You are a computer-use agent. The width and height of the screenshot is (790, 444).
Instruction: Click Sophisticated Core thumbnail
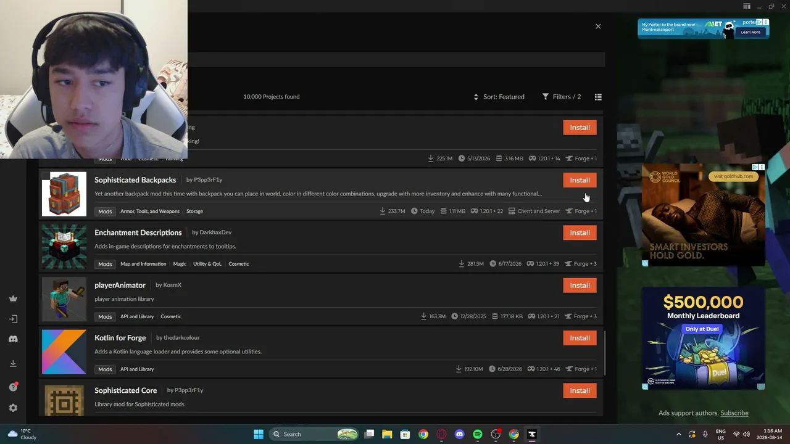64,400
